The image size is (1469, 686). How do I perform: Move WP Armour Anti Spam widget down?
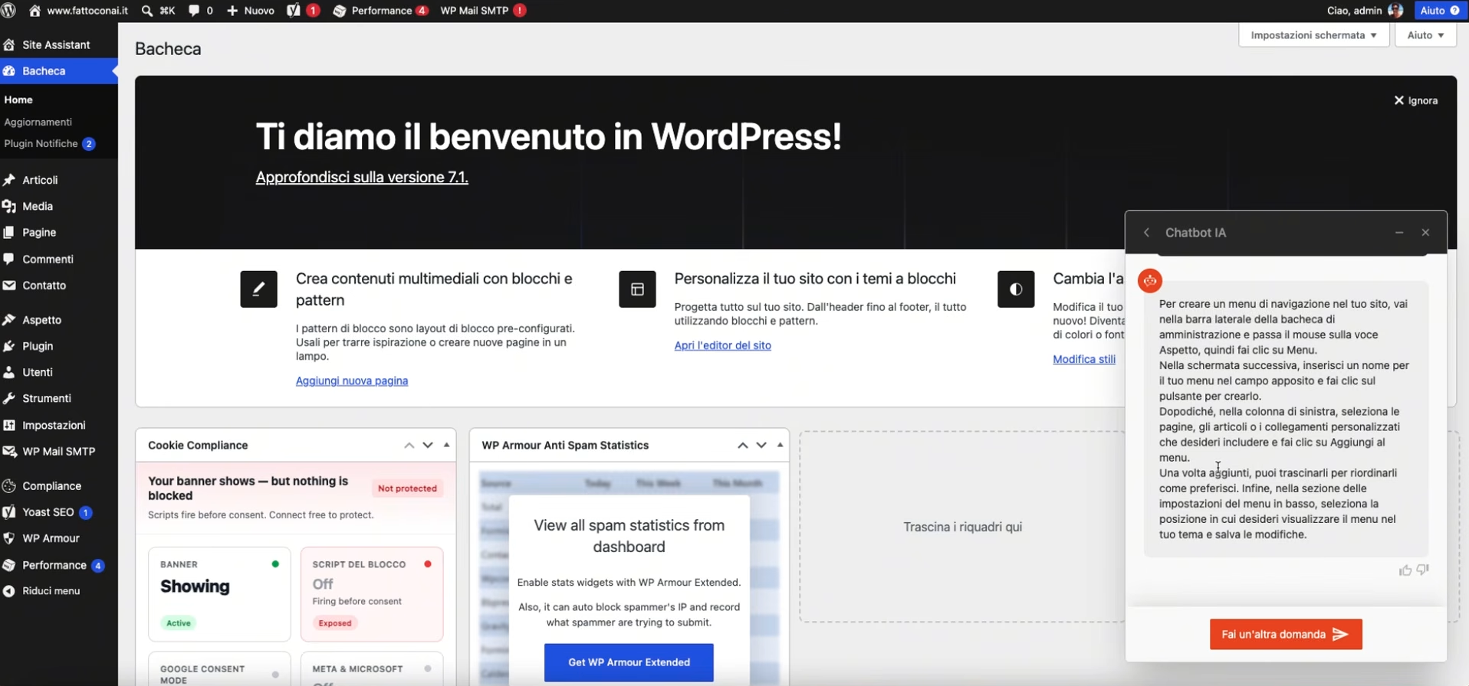[761, 445]
